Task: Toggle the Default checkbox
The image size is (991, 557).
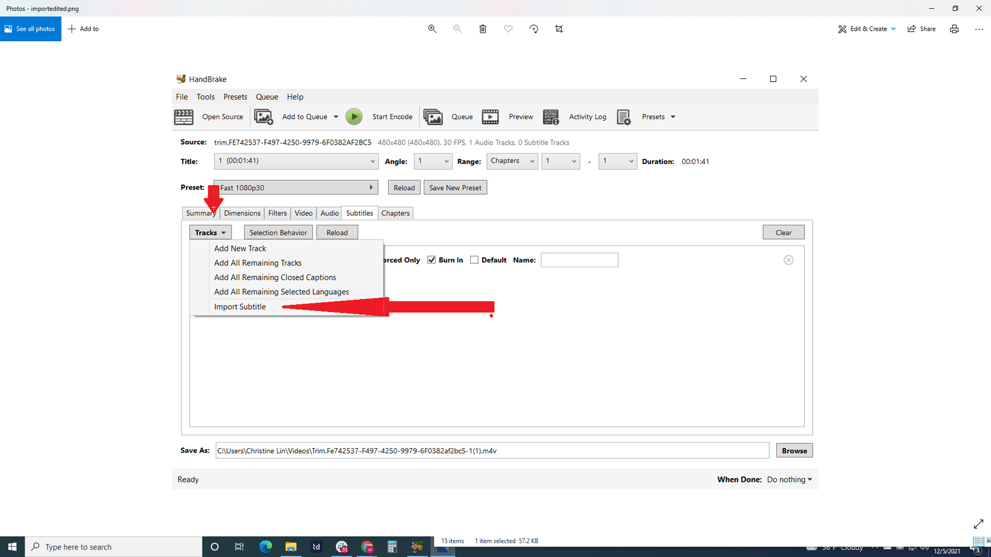Action: tap(474, 260)
